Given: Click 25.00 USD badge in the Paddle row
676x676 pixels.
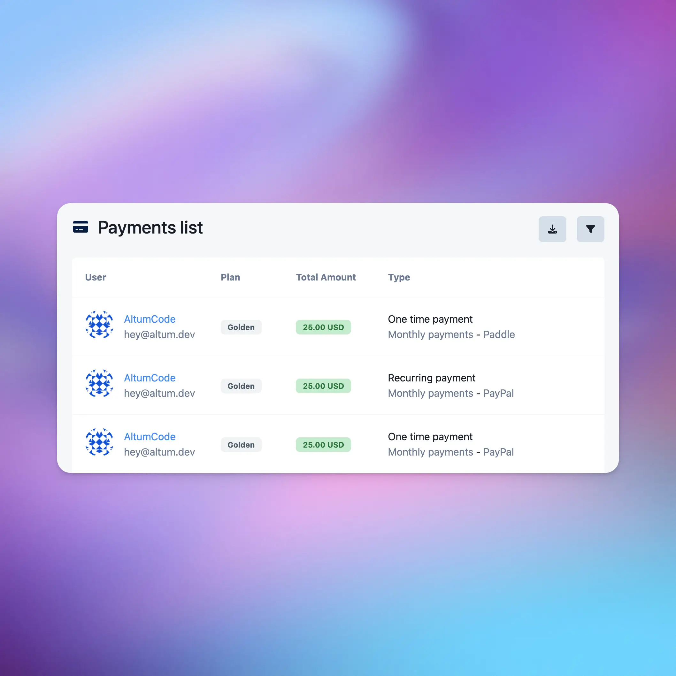Looking at the screenshot, I should pos(323,327).
